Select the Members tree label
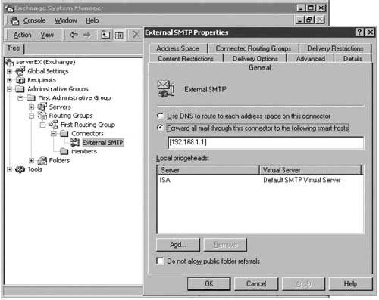This screenshot has height=300, width=379. click(84, 151)
